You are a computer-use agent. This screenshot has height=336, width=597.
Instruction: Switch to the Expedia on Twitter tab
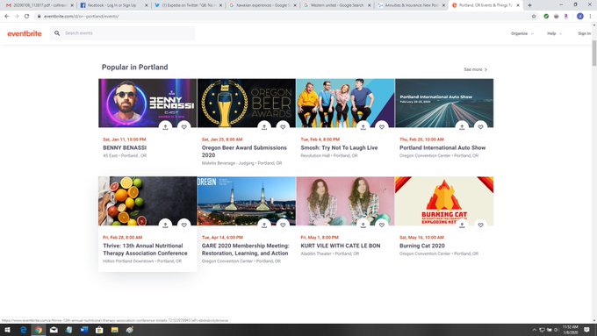pyautogui.click(x=189, y=5)
